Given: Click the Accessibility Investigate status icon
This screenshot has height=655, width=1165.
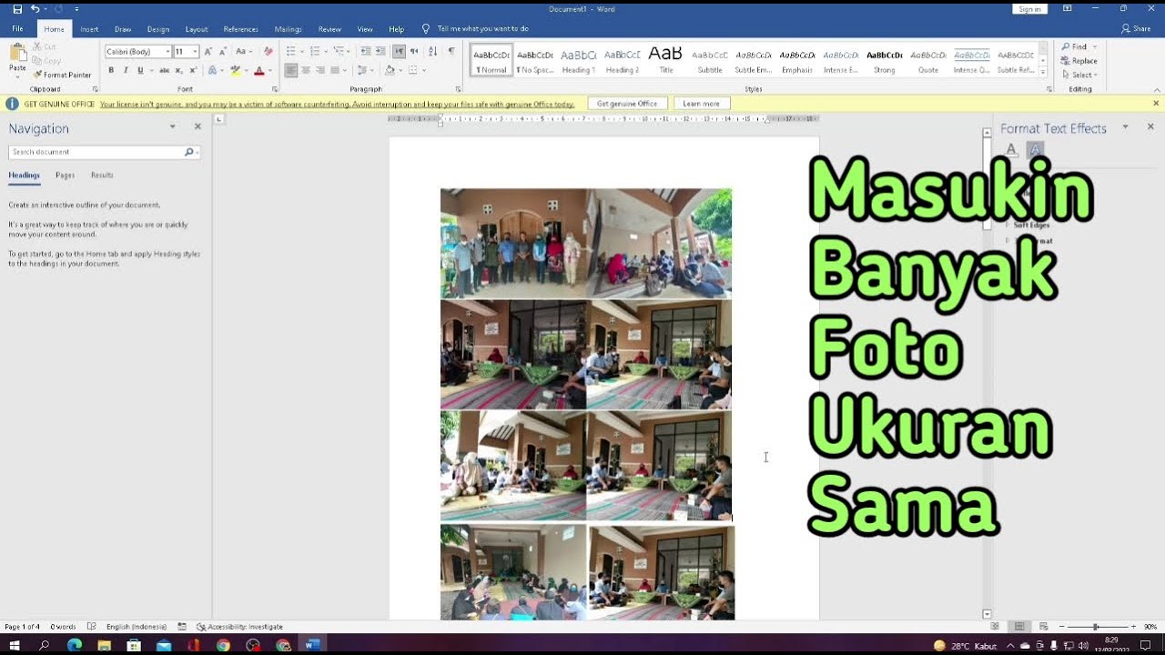Looking at the screenshot, I should pos(201,627).
